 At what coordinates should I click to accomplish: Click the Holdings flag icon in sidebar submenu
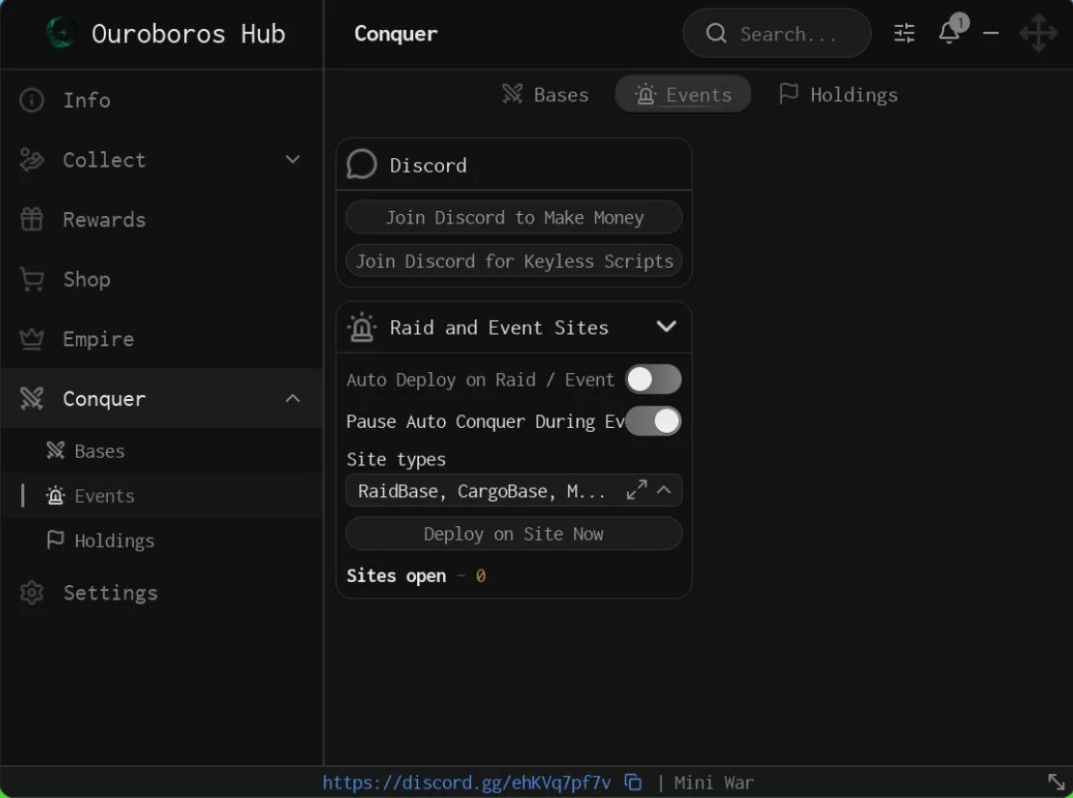(56, 540)
